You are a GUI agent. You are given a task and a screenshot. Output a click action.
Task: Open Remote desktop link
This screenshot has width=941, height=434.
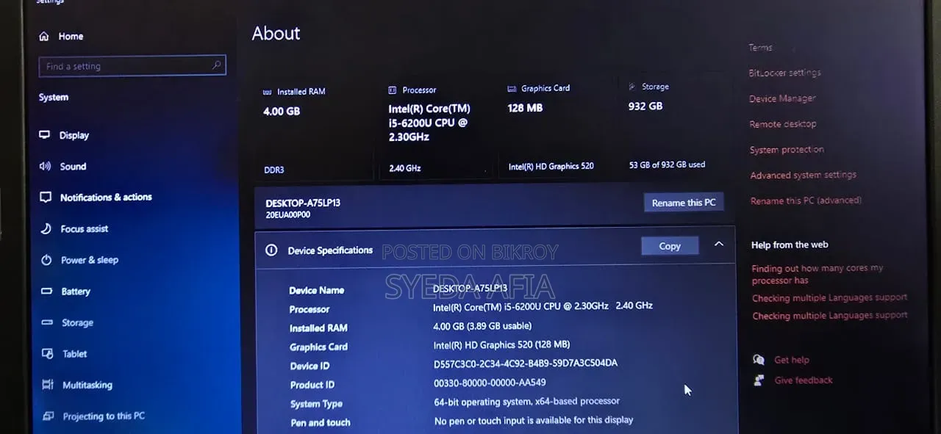click(783, 124)
